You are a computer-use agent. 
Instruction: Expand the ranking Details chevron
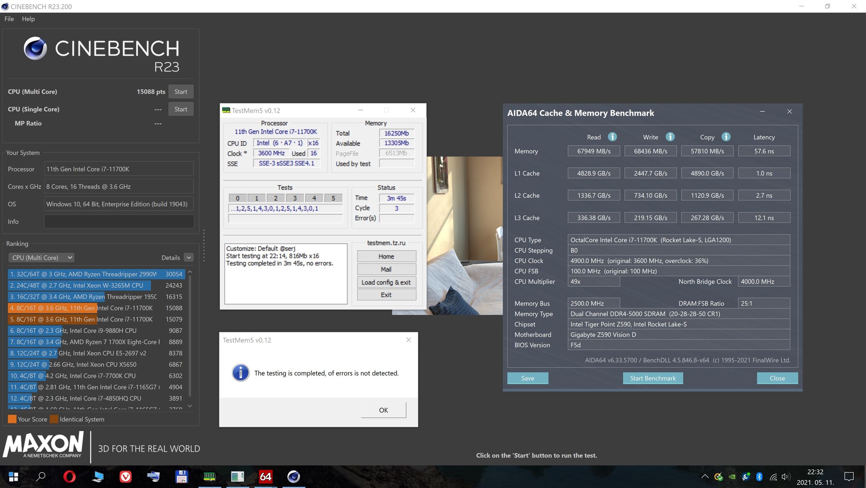pyautogui.click(x=189, y=258)
